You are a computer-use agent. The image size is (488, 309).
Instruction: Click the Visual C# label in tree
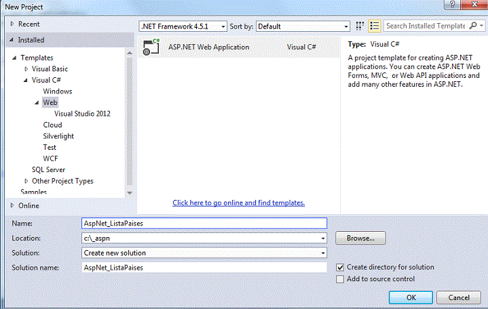[46, 80]
